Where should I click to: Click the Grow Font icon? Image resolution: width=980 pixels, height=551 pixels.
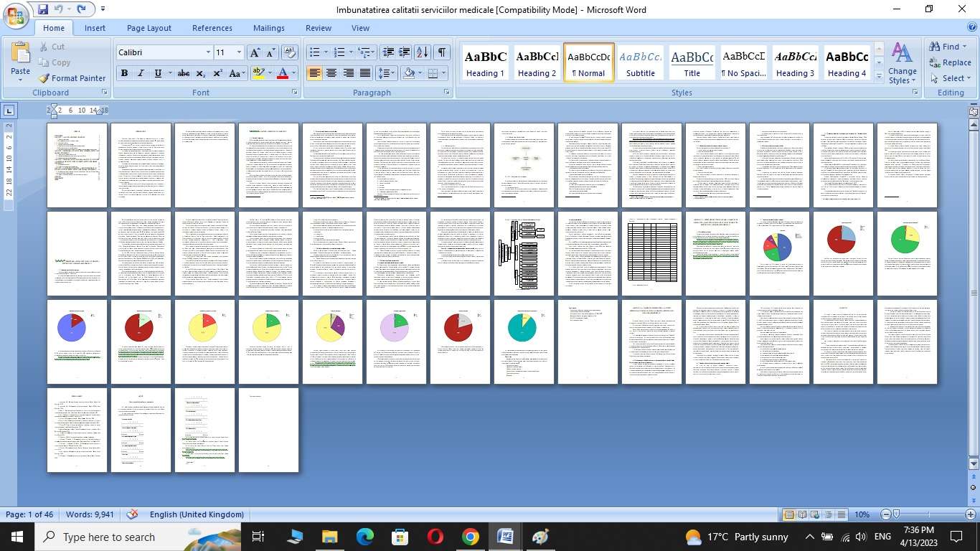tap(255, 52)
